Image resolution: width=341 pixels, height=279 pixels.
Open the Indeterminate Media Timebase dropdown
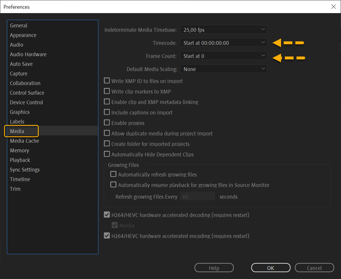coord(223,29)
